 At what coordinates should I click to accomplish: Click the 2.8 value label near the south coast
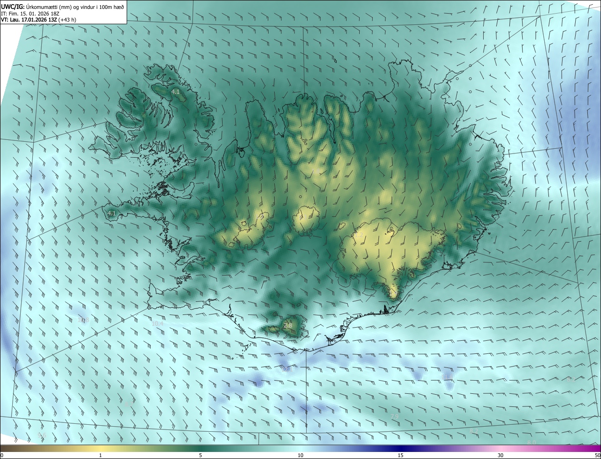(288, 325)
